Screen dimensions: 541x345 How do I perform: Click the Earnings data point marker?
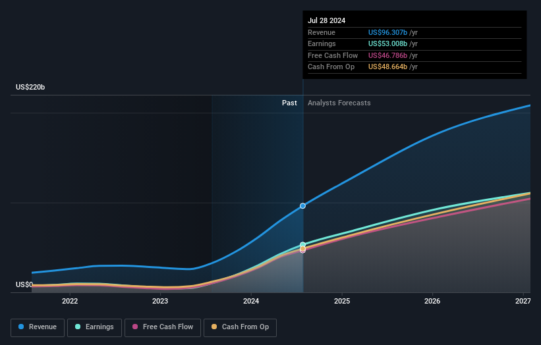(302, 245)
